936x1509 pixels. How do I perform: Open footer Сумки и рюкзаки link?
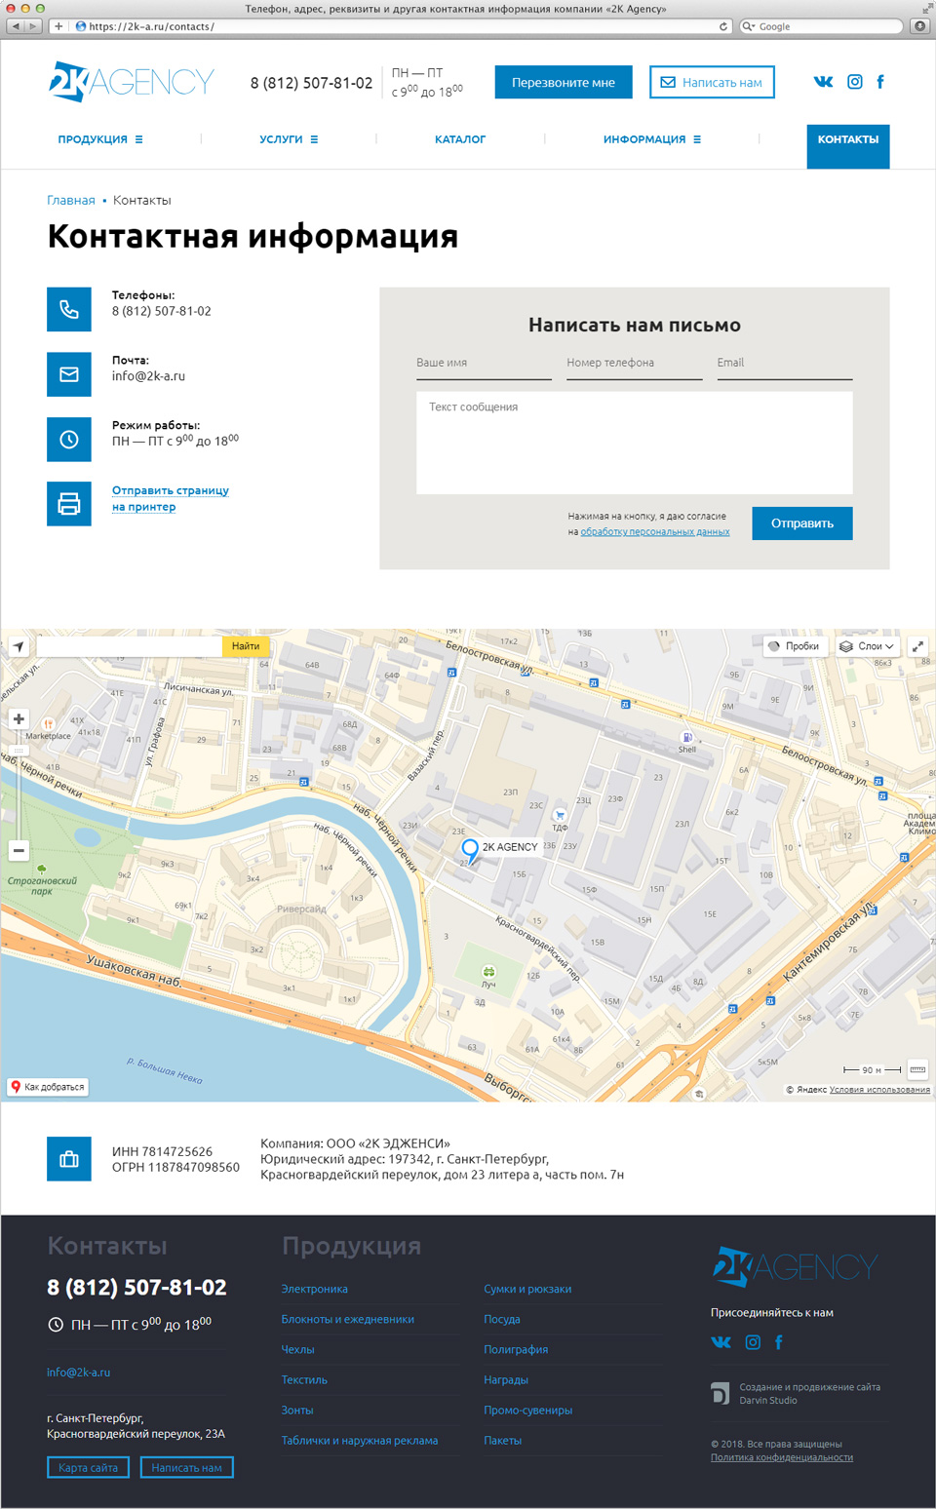(x=527, y=1289)
